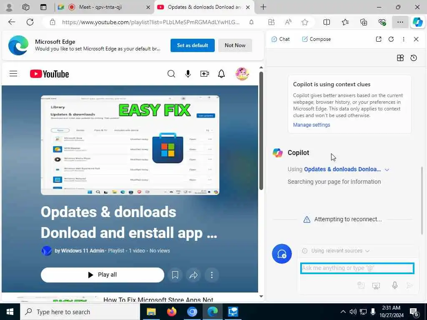Click the taskbar Type here to search box
Screen dimensions: 427x320
[80, 312]
